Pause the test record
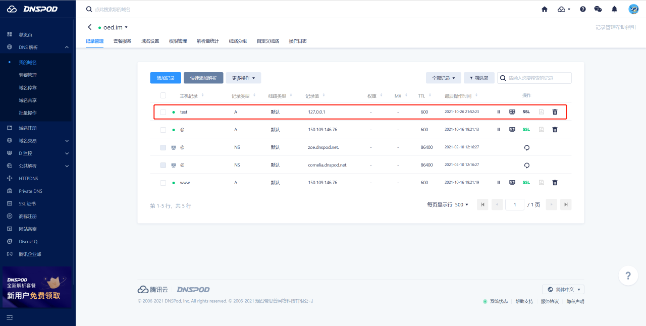Screen dimensions: 646x326 pyautogui.click(x=499, y=112)
